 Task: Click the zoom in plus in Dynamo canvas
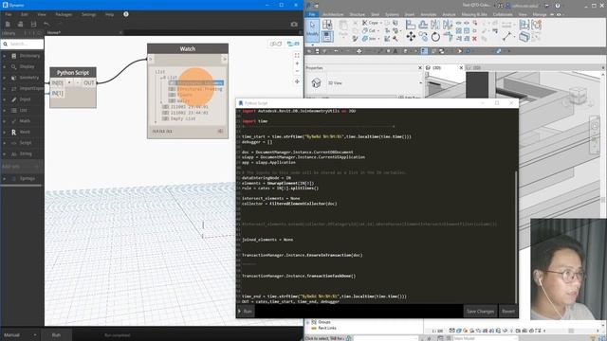[297, 63]
